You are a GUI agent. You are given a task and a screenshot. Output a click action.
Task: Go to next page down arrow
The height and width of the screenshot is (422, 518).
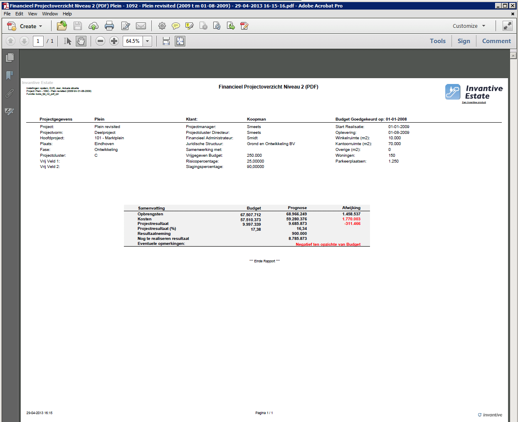pos(25,41)
